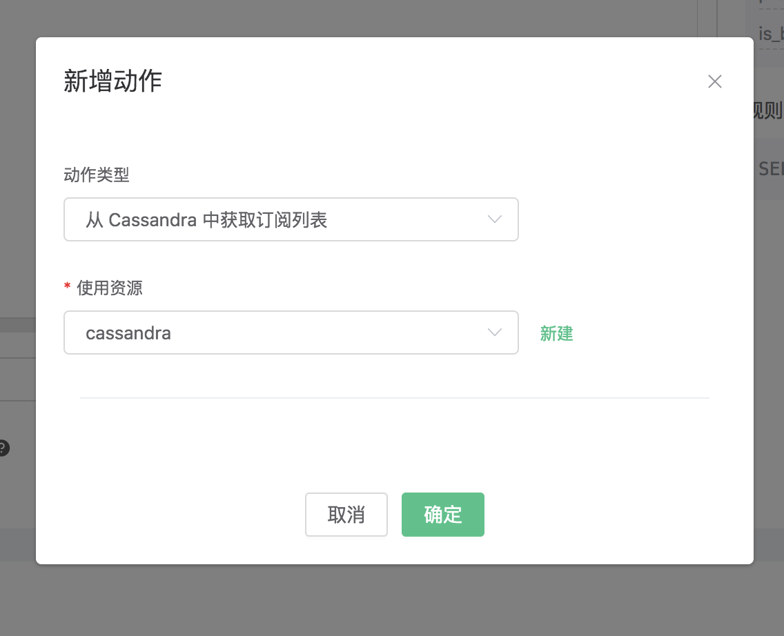Click the dark question mark help icon
Viewport: 784px width, 636px height.
pyautogui.click(x=3, y=448)
